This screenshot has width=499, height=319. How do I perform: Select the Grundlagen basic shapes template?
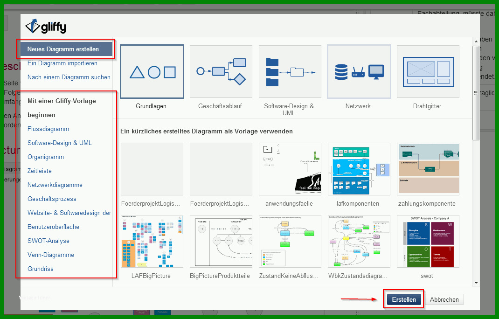coord(152,72)
